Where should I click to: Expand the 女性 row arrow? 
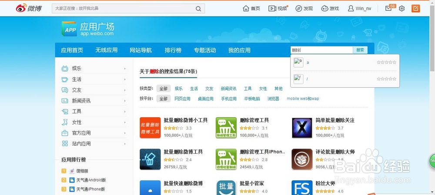click(125, 122)
